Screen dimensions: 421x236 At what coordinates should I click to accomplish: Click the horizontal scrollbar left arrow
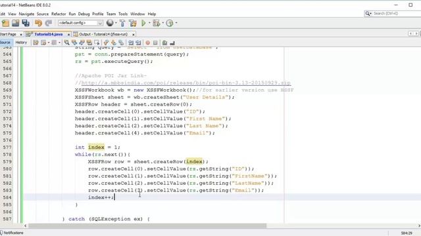[x=26, y=226]
